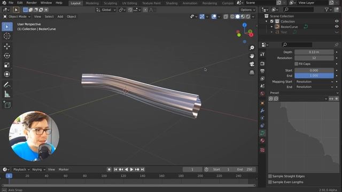Switch to solid viewport shading
Image resolution: width=342 pixels, height=192 pixels.
pos(237,17)
